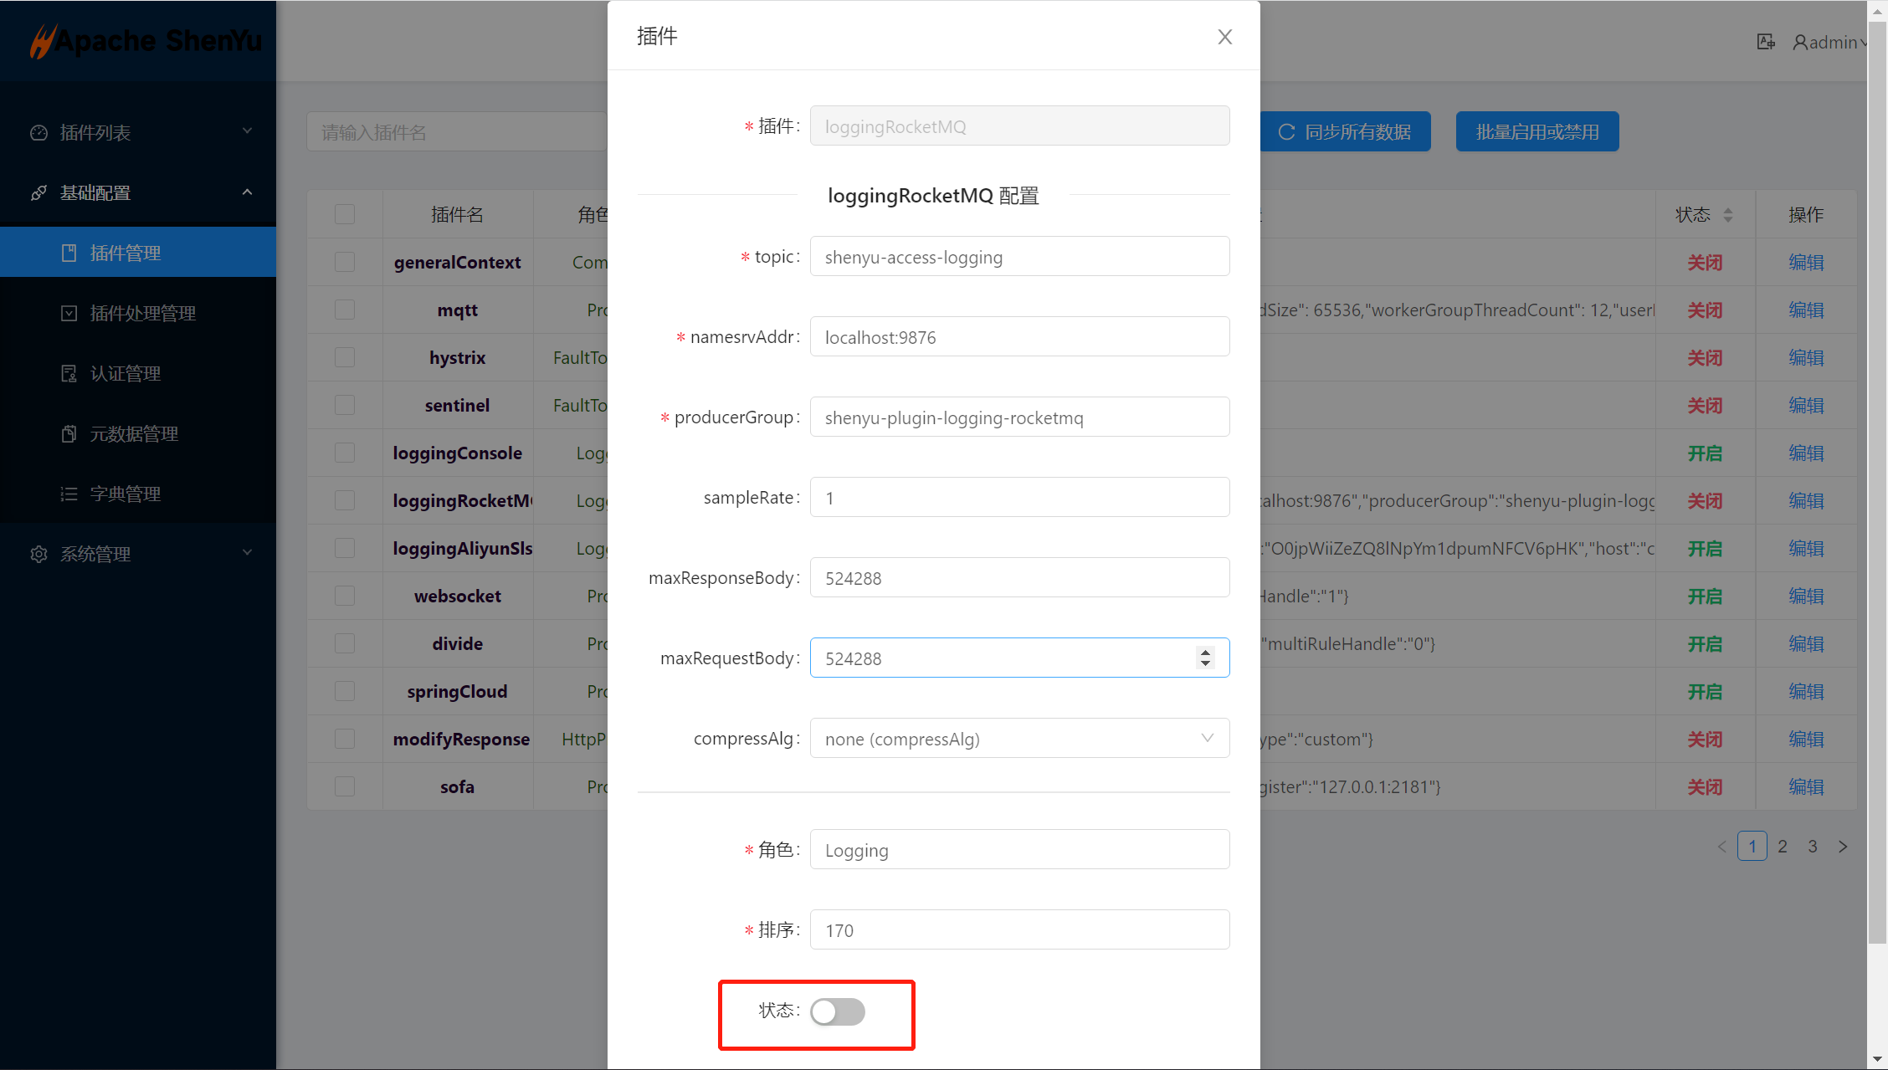
Task: Click the language switch icon beside admin
Action: [1766, 42]
